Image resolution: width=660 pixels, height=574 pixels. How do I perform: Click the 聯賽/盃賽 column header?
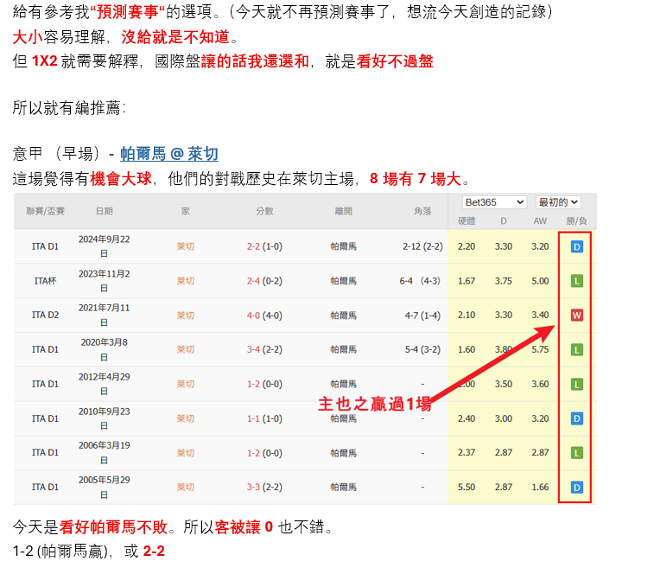[x=45, y=211]
